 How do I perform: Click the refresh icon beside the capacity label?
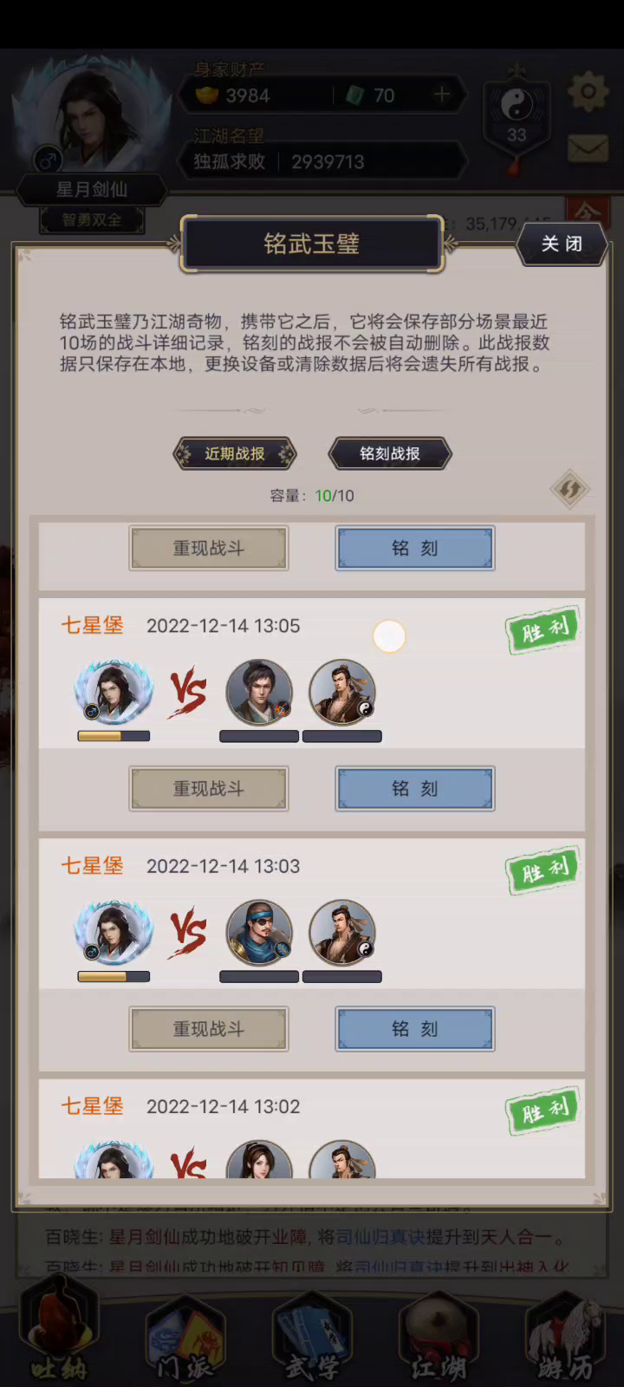(569, 490)
